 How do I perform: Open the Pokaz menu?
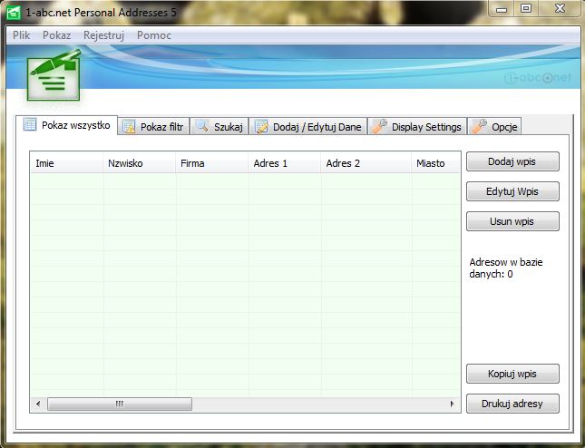(57, 35)
